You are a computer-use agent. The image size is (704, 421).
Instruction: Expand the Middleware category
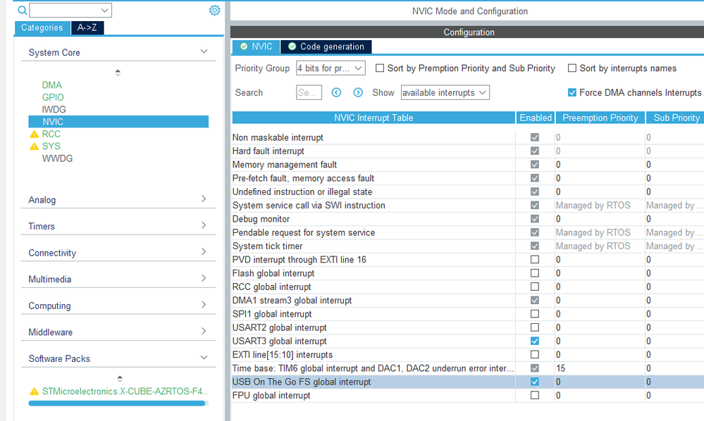204,331
